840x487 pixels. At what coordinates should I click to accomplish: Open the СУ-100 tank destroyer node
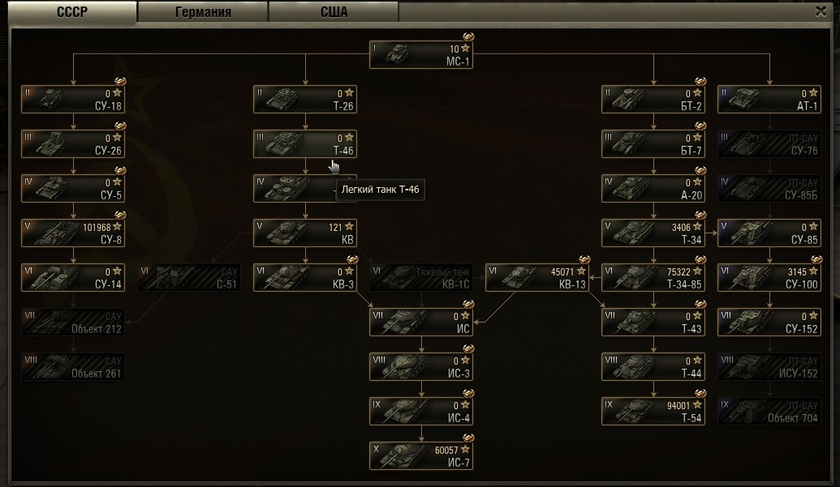pyautogui.click(x=769, y=278)
